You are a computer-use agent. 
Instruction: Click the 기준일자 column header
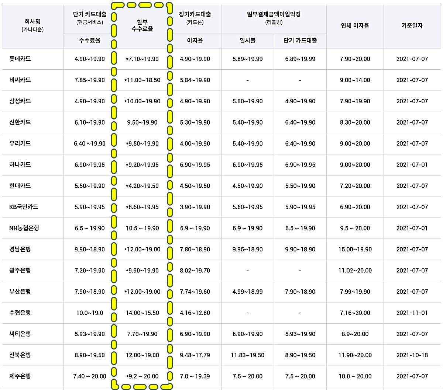click(x=412, y=25)
